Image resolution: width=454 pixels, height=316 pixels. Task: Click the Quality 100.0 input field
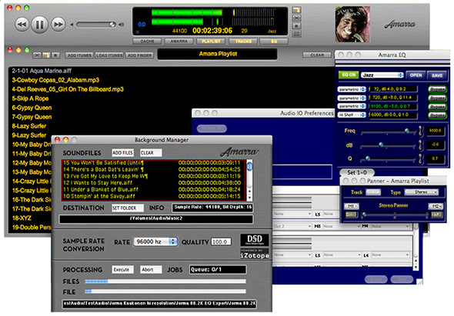tap(221, 241)
